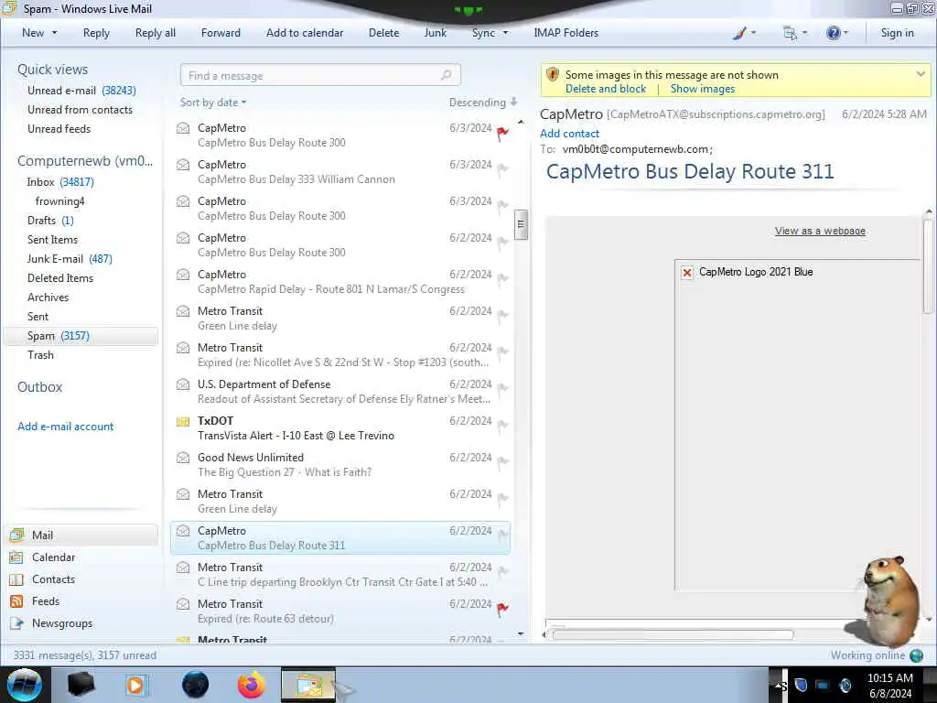Image resolution: width=937 pixels, height=703 pixels.
Task: Open dropdown arrow next to paintbrush icon
Action: (x=753, y=33)
